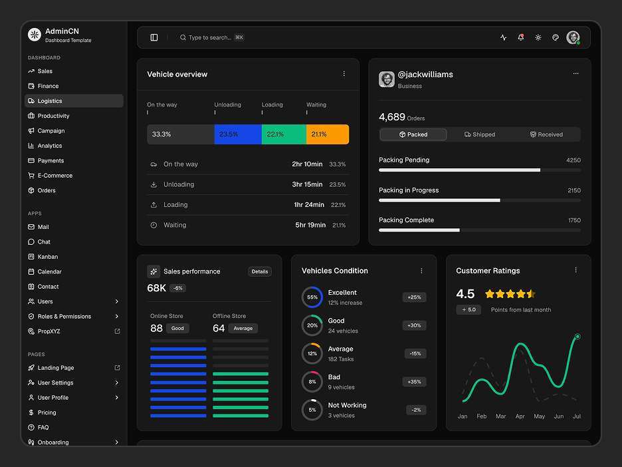Click the jackwilliams profile picture
The height and width of the screenshot is (467, 622).
click(386, 79)
